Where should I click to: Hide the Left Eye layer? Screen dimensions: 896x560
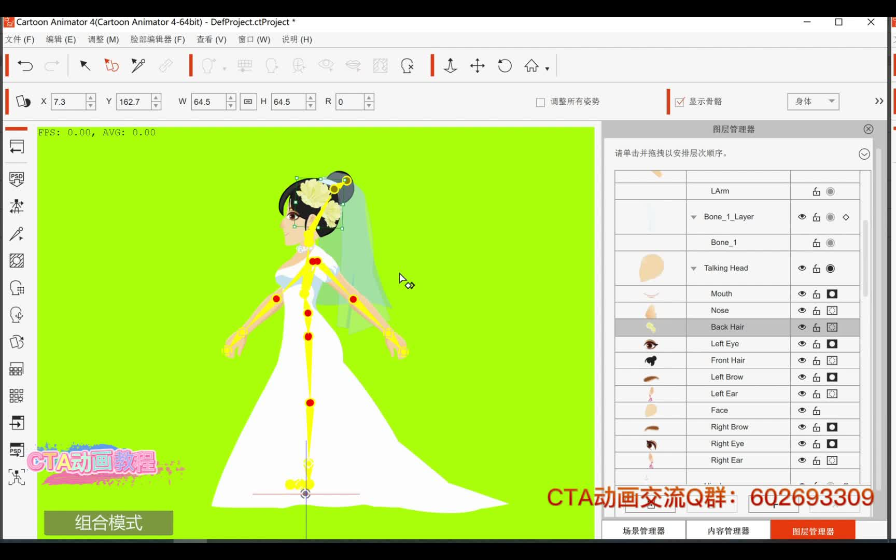coord(802,343)
